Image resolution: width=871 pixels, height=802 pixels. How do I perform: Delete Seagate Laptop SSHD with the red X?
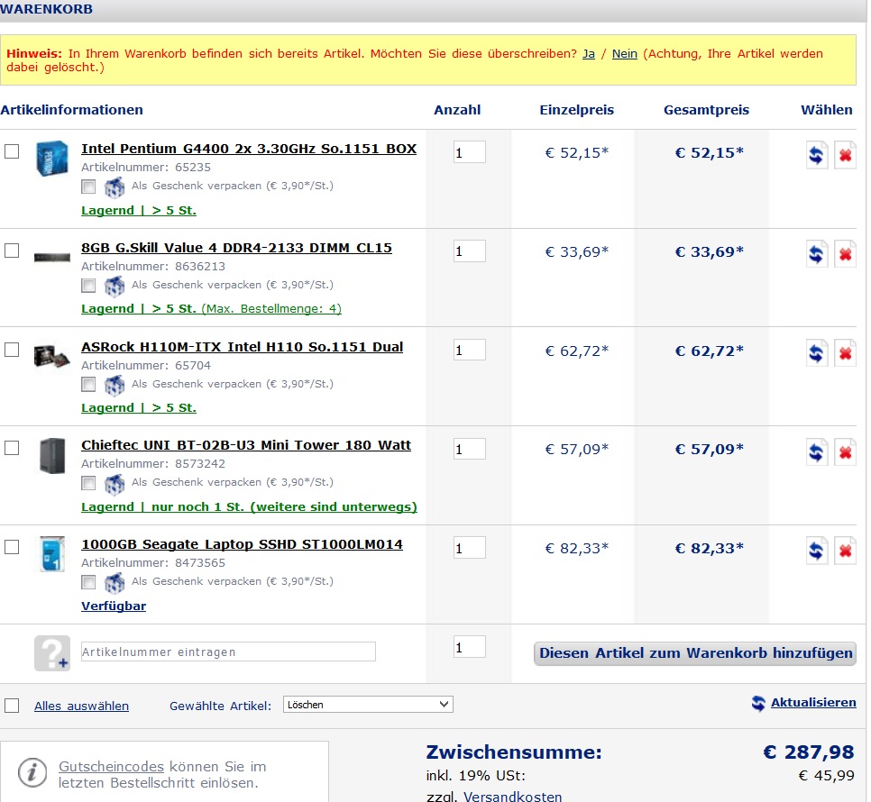pos(845,551)
